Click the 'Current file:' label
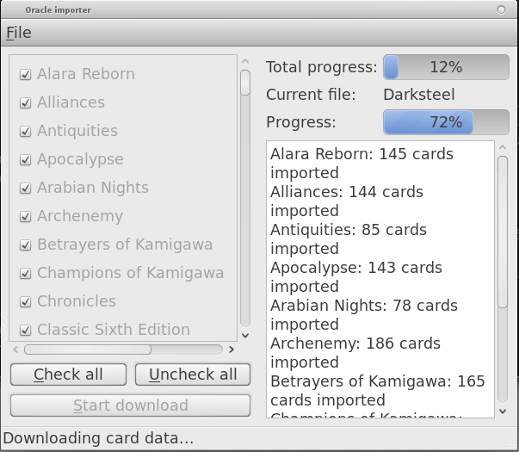The width and height of the screenshot is (519, 452). (311, 95)
